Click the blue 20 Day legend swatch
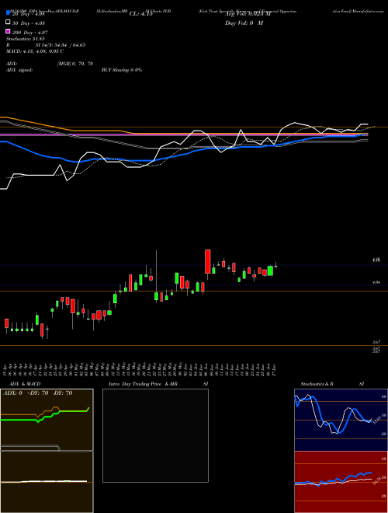This screenshot has height=513, width=388. tap(8, 13)
